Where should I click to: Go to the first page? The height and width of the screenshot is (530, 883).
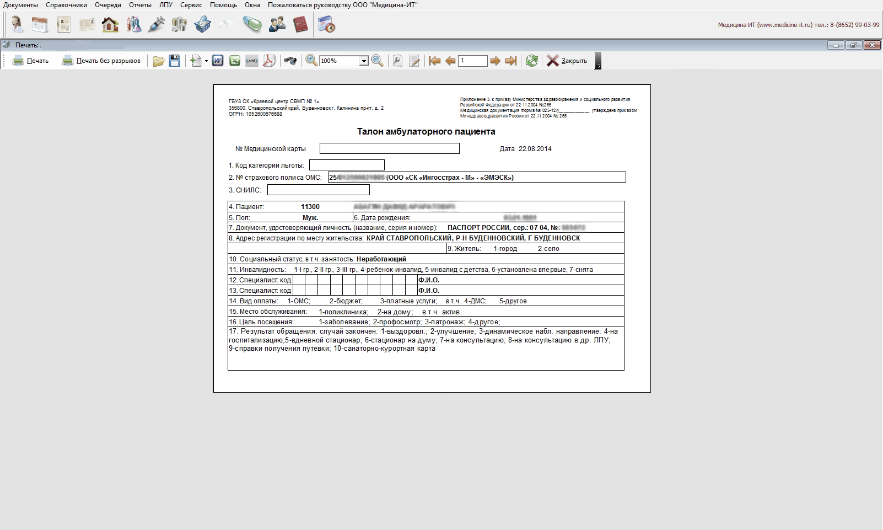click(x=435, y=61)
